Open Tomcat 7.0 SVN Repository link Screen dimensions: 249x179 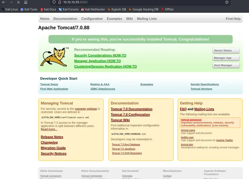127,153
